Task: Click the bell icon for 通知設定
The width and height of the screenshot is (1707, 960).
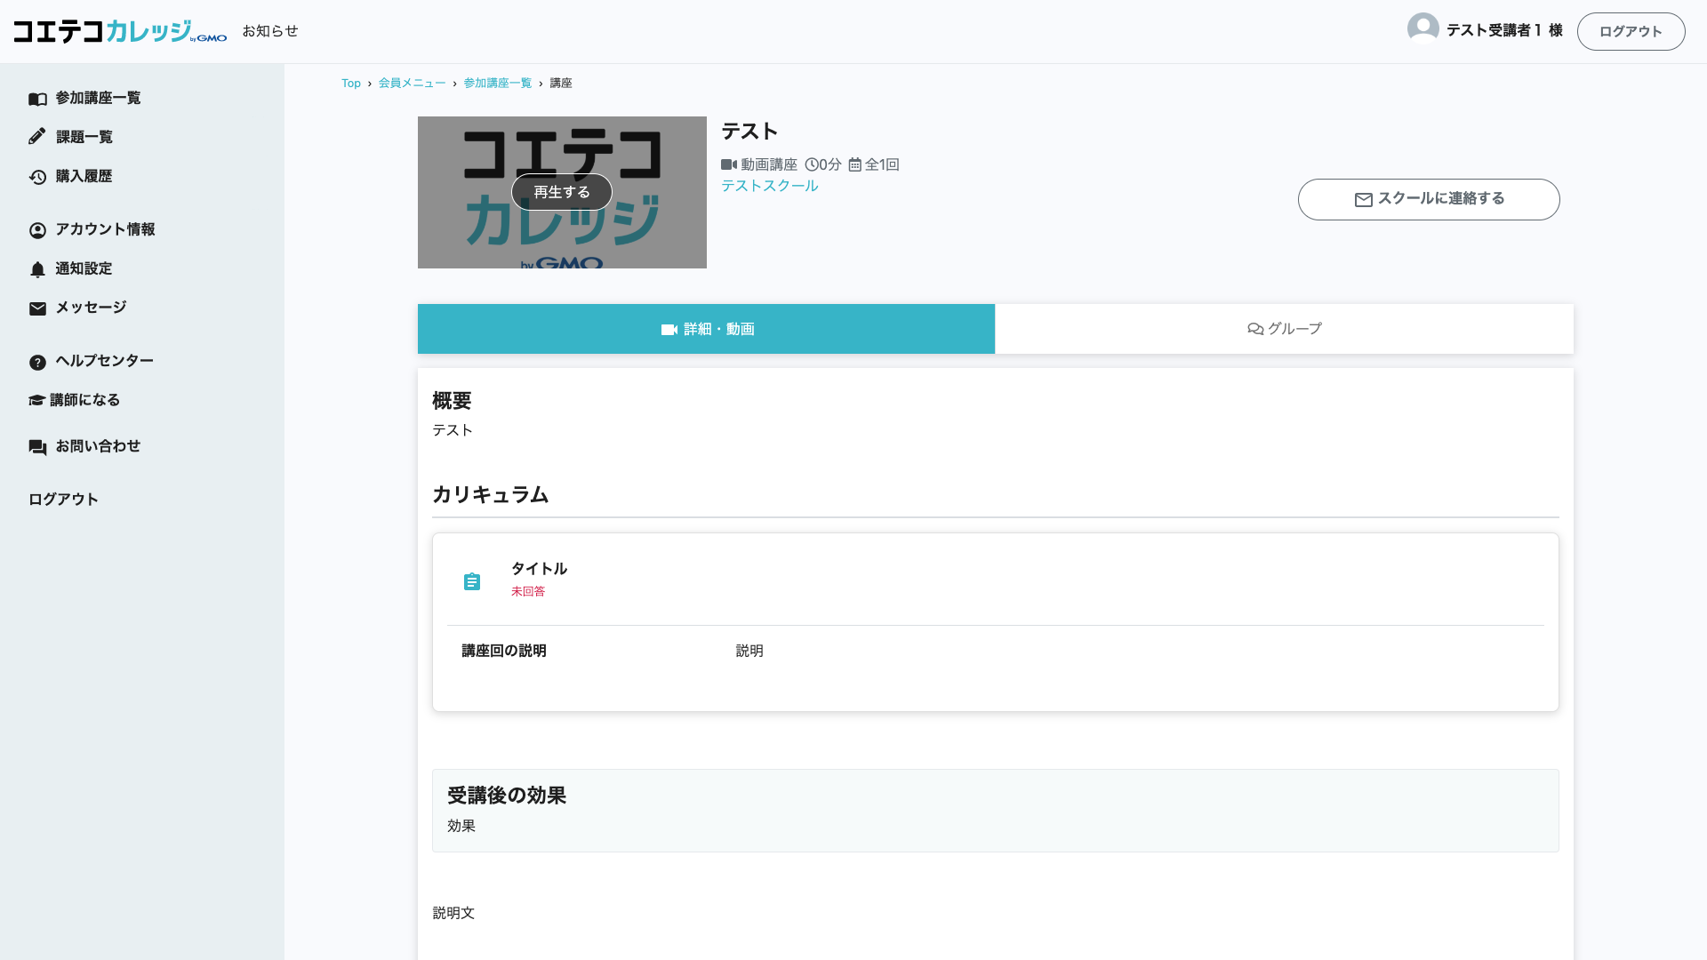Action: coord(37,269)
